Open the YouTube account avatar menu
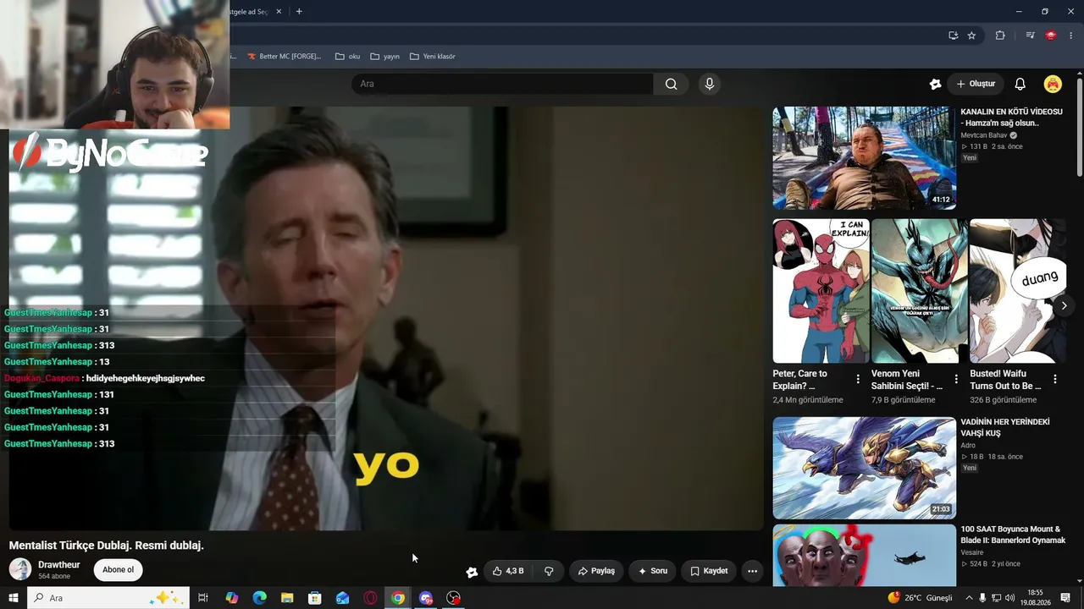This screenshot has height=609, width=1084. (x=1053, y=84)
